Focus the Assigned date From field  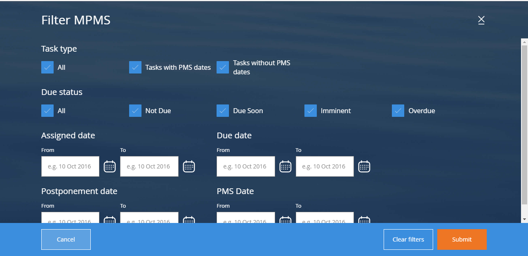(x=70, y=166)
